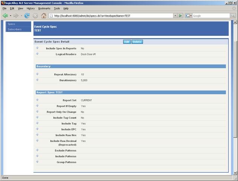The height and width of the screenshot is (181, 238).
Task: Click the 'CURRENT' report set value
Action: [x=86, y=100]
